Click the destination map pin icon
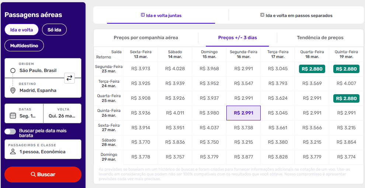Image resolution: width=365 pixels, height=188 pixels. [x=13, y=90]
